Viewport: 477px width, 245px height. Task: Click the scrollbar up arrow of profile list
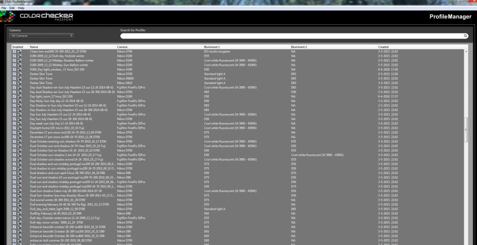tap(466, 51)
